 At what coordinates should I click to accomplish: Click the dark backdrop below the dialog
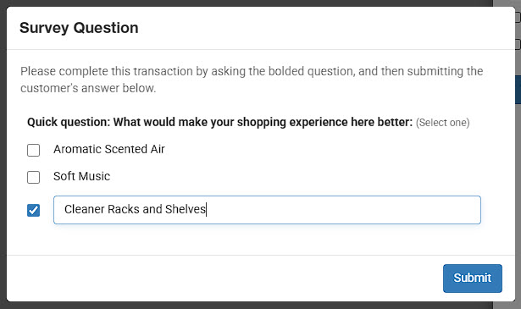249,306
